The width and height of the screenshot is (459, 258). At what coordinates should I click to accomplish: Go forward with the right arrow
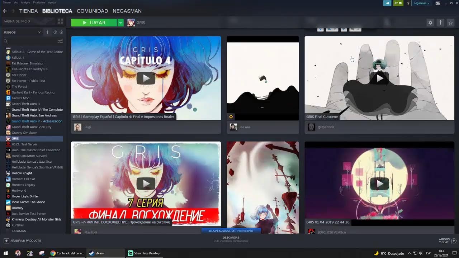pyautogui.click(x=13, y=11)
